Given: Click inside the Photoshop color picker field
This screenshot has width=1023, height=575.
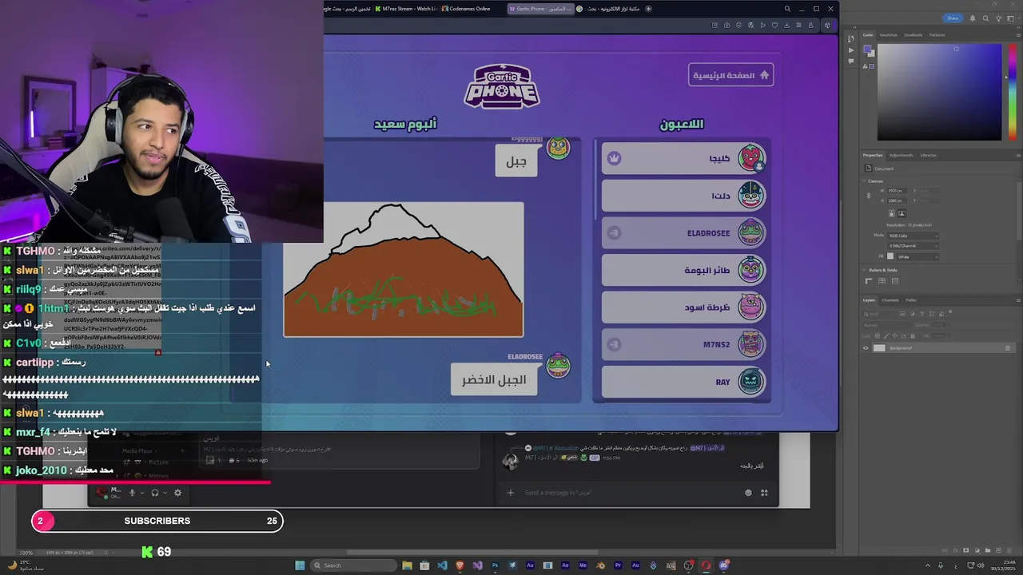Looking at the screenshot, I should tap(939, 92).
